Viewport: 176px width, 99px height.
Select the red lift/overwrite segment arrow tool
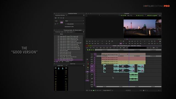(x=88, y=62)
